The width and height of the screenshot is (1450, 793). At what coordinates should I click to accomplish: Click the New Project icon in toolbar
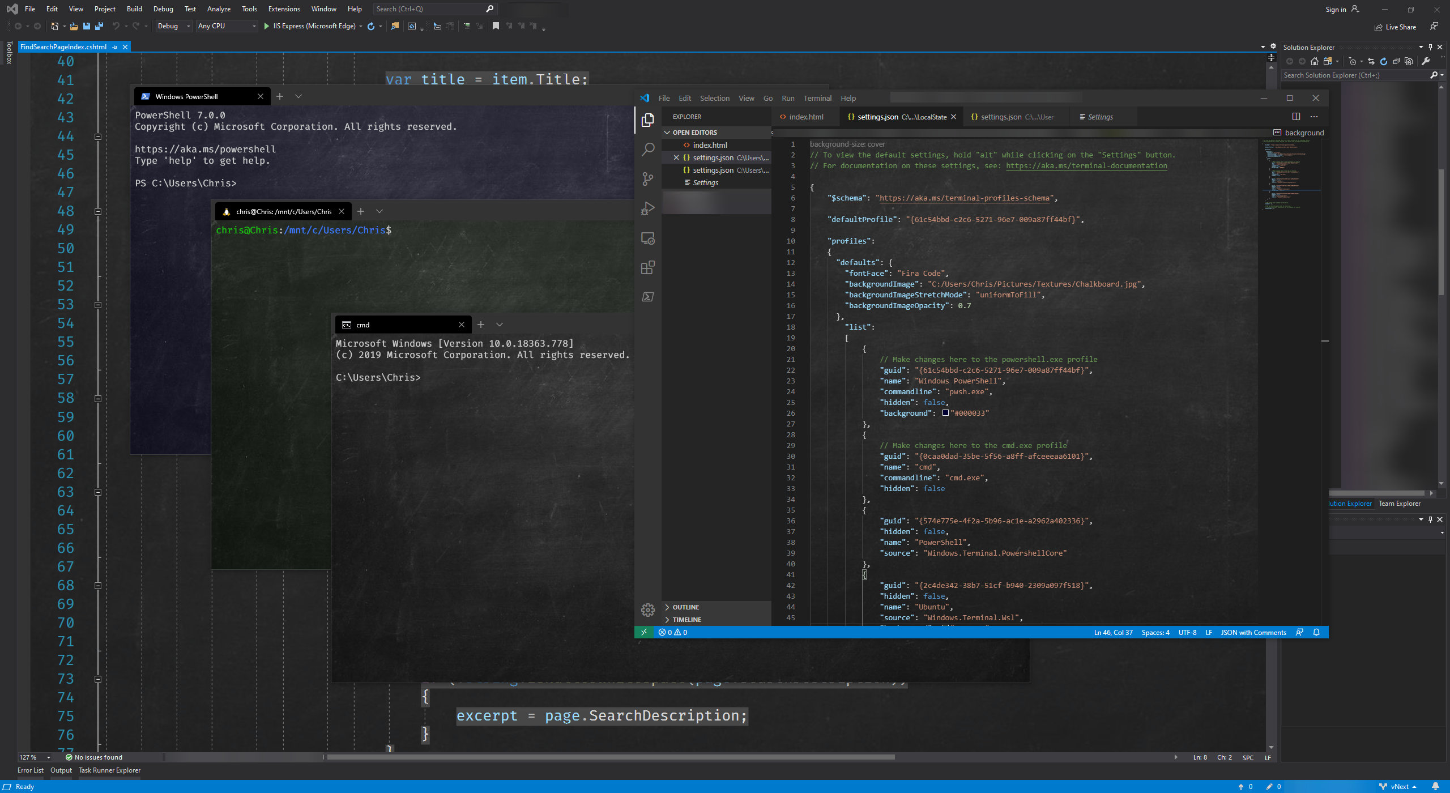(54, 26)
